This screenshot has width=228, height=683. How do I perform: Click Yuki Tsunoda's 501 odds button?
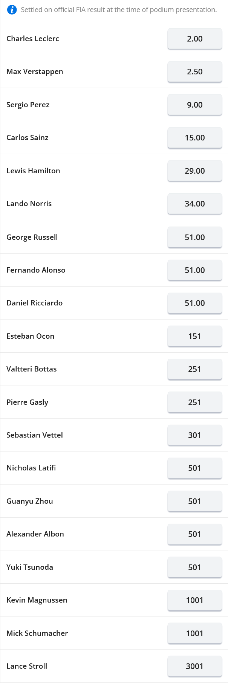(x=194, y=567)
